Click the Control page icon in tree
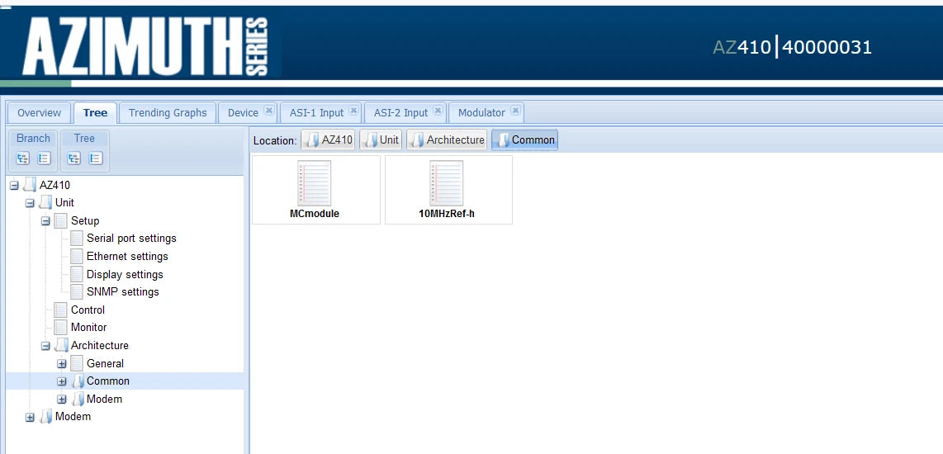 coord(61,310)
